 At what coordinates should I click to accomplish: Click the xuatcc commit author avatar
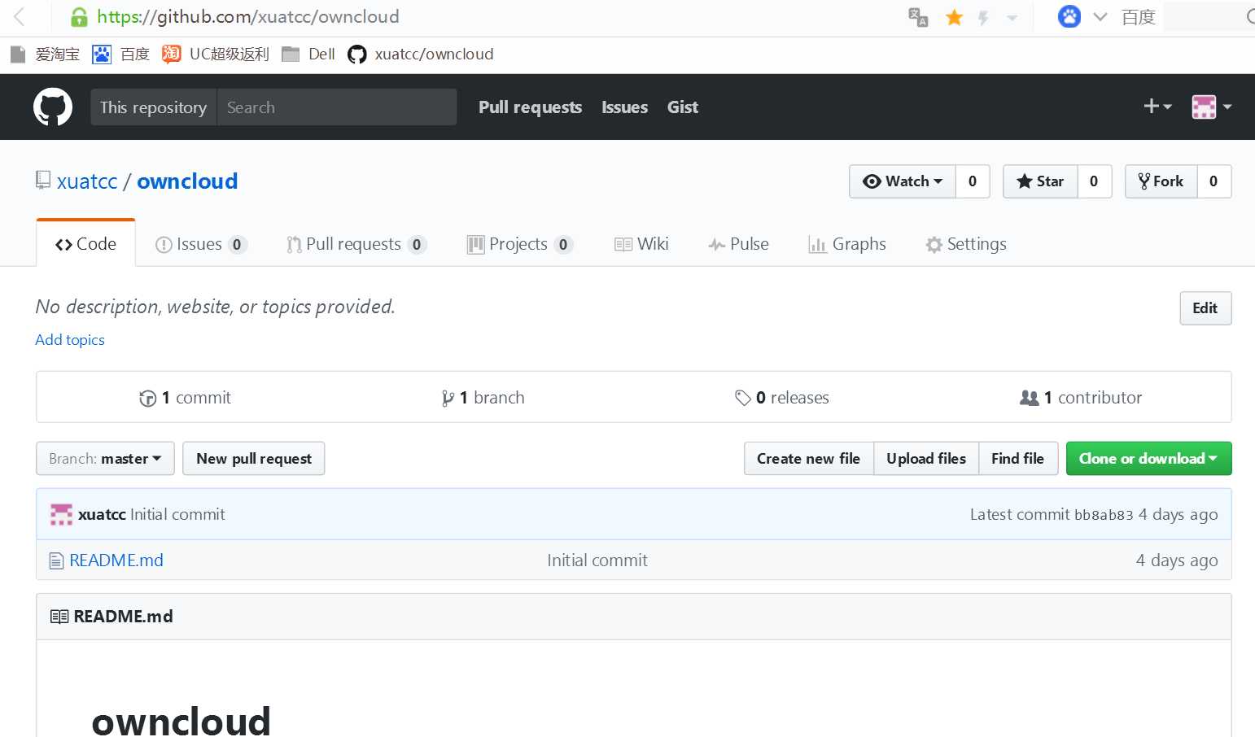tap(61, 514)
